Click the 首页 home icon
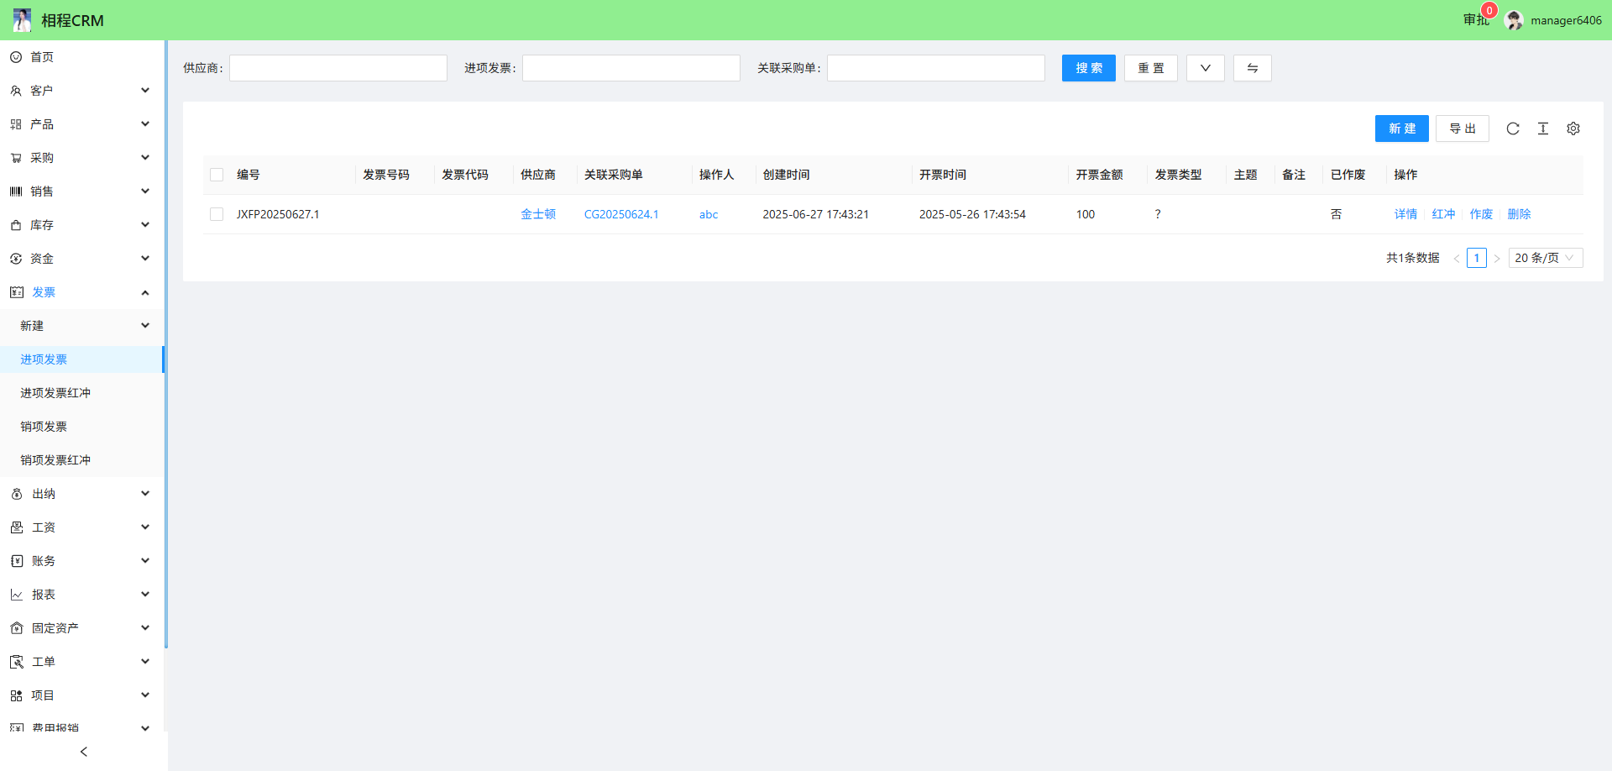 click(x=16, y=57)
